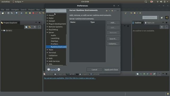Open the Navigate menu
The height and width of the screenshot is (96, 170).
[x=15, y=10]
